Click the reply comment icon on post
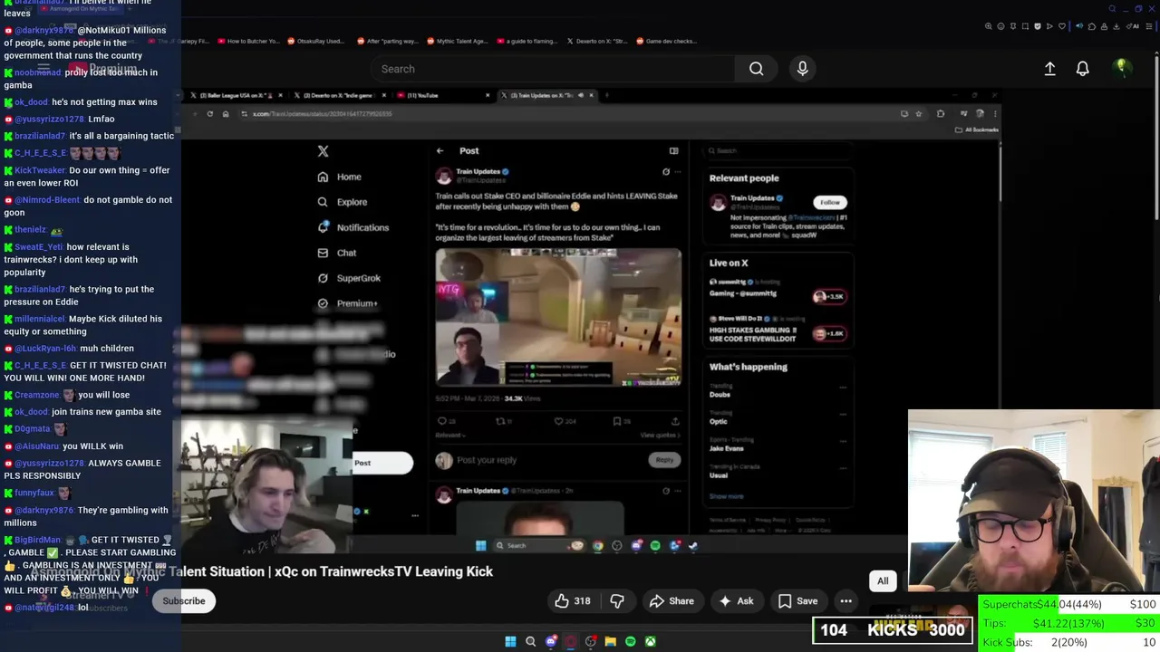1160x652 pixels. coord(442,421)
